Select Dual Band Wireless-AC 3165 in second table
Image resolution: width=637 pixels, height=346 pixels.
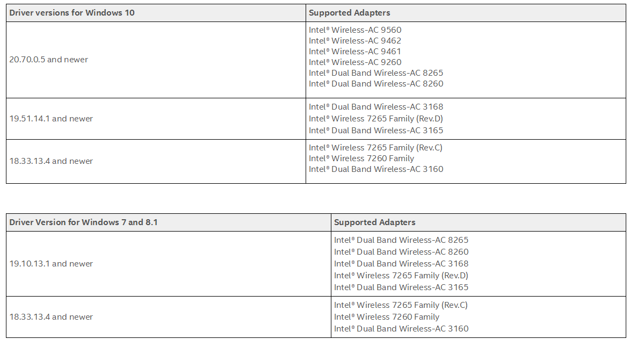[x=401, y=287]
